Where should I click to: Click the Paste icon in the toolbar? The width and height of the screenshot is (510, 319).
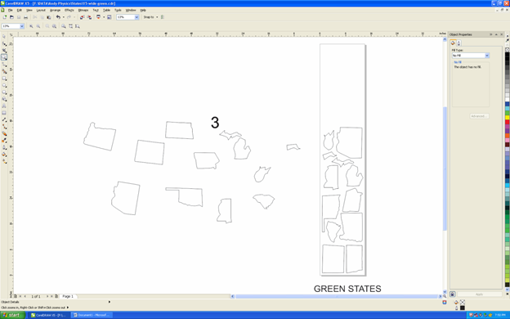tap(49, 17)
